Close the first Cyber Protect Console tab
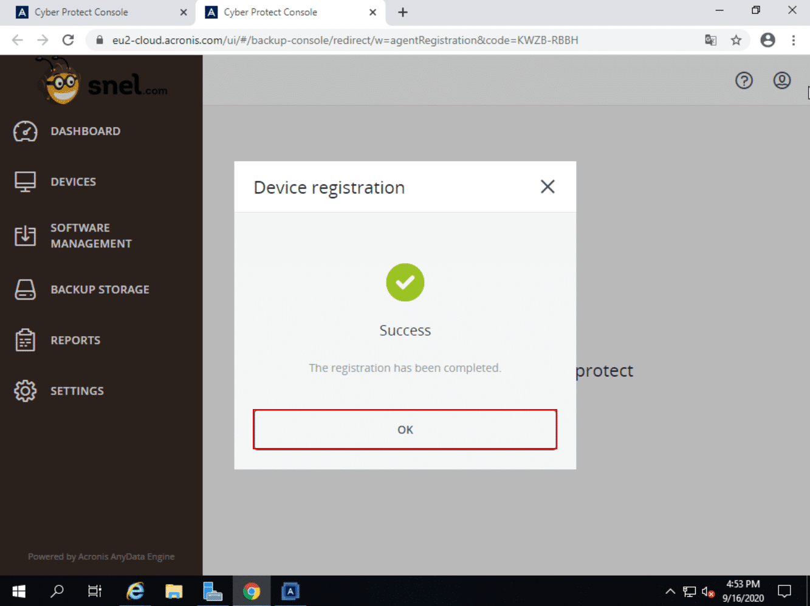 point(184,12)
